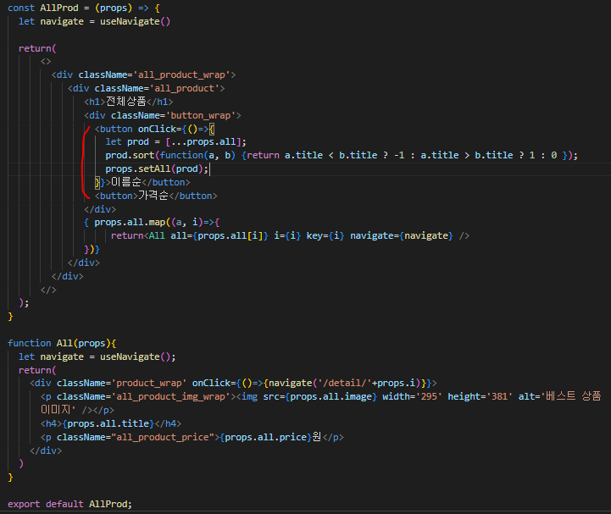
Task: Click the 'const AllProd' declaration text
Action: [43, 8]
